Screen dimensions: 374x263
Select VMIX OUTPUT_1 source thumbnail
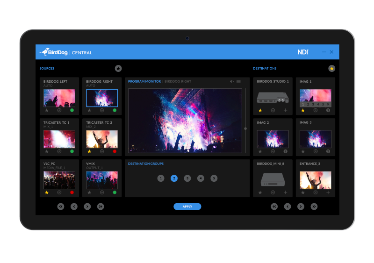(x=102, y=180)
